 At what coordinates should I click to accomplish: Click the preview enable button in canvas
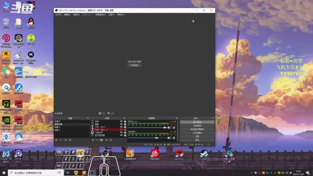(x=135, y=65)
